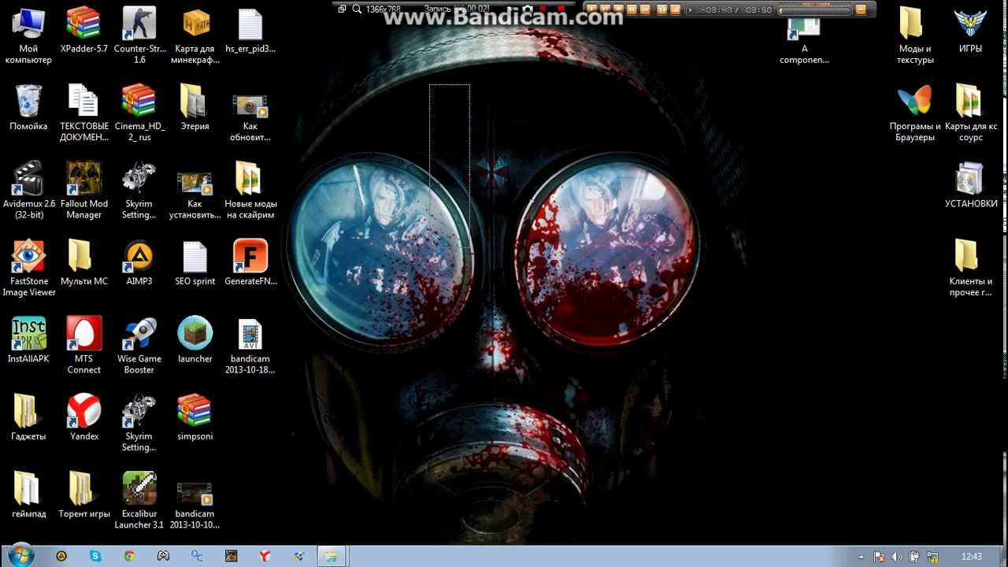The height and width of the screenshot is (567, 1008).
Task: Open the Моды и текстуры folder
Action: 915,35
